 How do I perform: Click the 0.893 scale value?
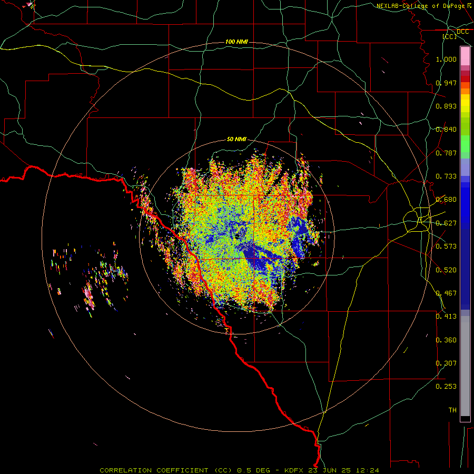click(446, 106)
